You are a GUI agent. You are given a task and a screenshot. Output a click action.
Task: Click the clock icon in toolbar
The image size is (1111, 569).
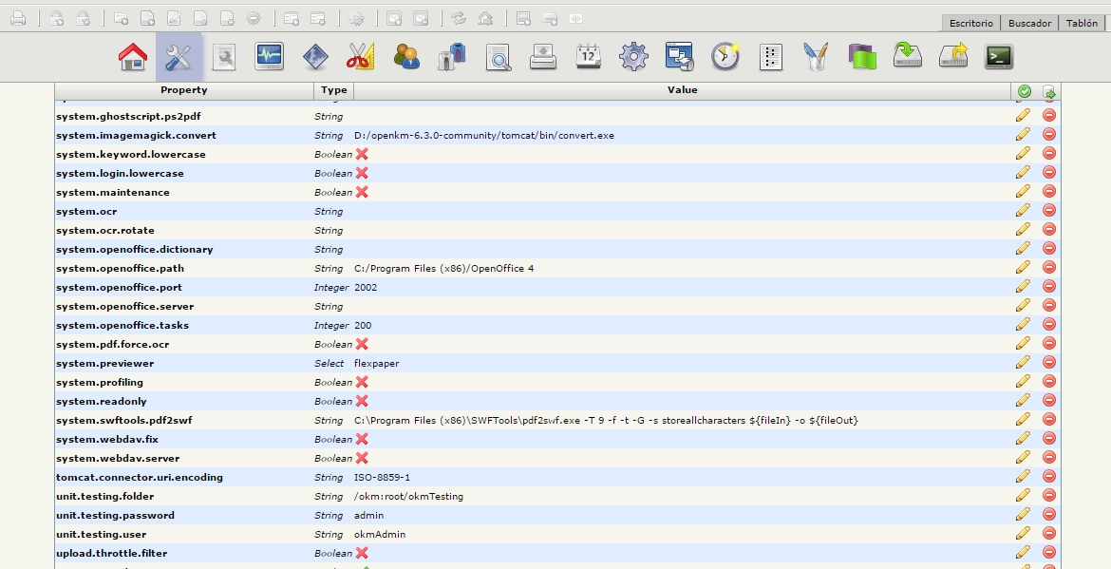[x=725, y=57]
